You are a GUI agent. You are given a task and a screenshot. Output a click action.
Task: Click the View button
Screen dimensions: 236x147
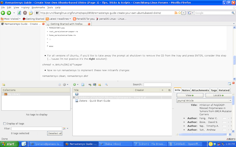point(190,95)
